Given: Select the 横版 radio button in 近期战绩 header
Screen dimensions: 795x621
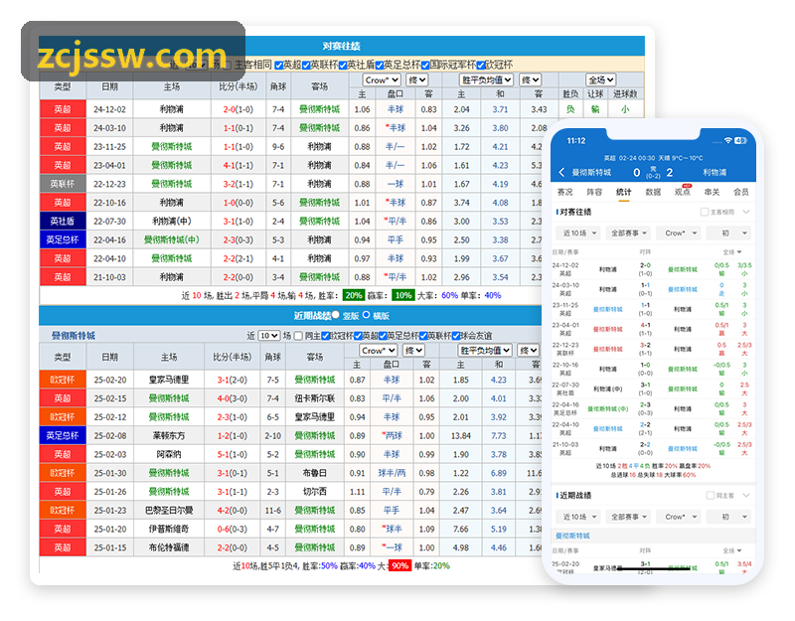Looking at the screenshot, I should [x=366, y=315].
